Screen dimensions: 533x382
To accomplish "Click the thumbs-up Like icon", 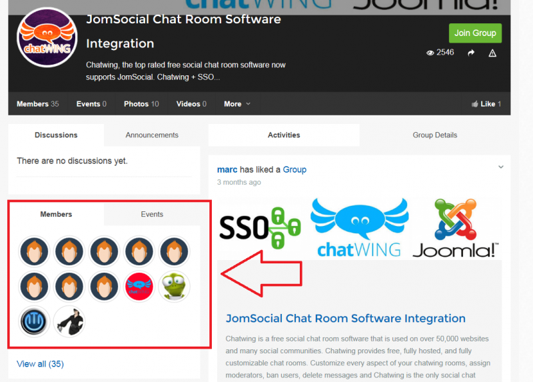I will [x=475, y=104].
